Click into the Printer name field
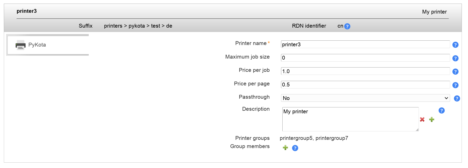This screenshot has width=468, height=168. pyautogui.click(x=365, y=44)
